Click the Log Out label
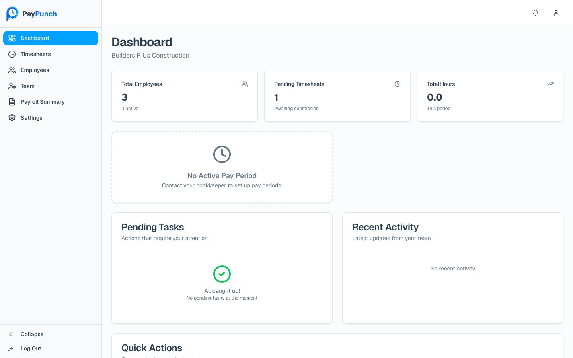 (31, 348)
